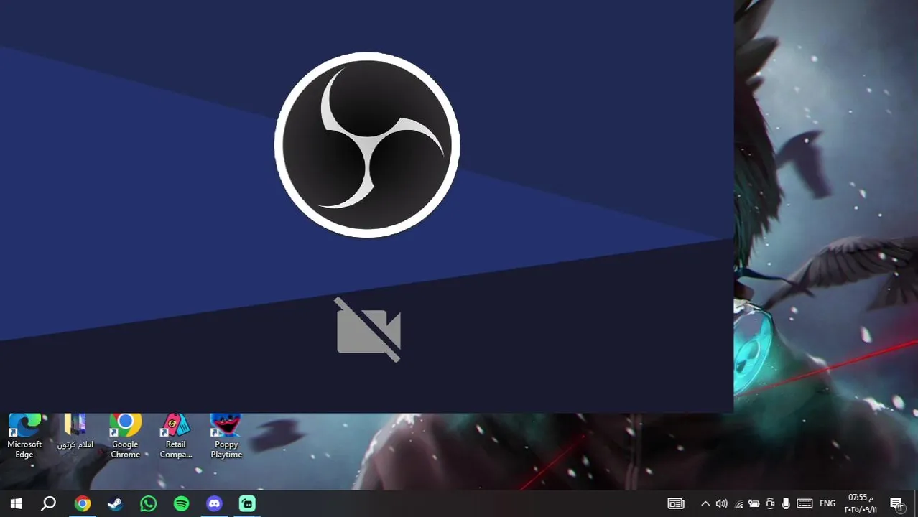Image resolution: width=918 pixels, height=517 pixels.
Task: Launch Steam from the taskbar
Action: pos(115,503)
